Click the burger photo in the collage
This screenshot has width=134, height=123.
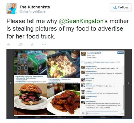[30, 99]
